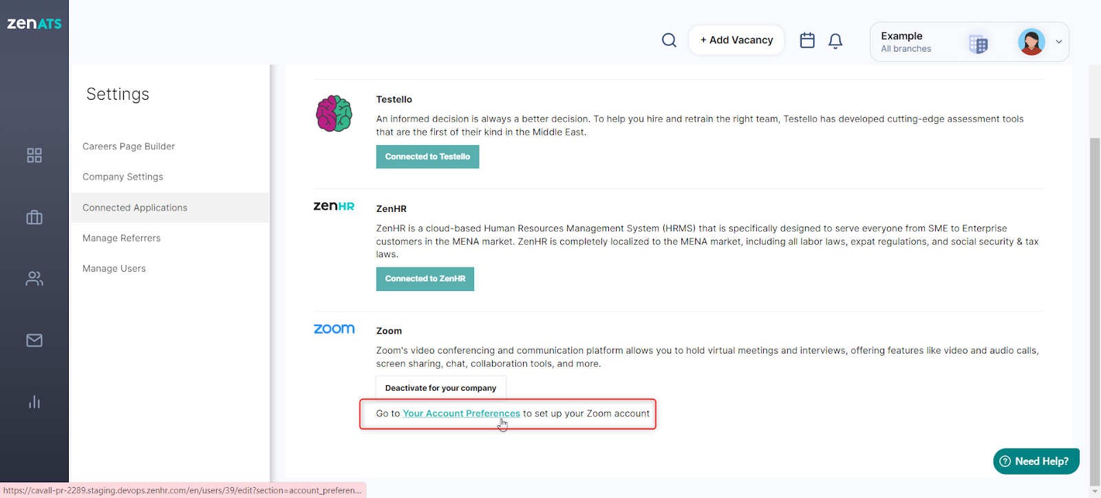Click the + Add Vacancy button

pyautogui.click(x=736, y=41)
